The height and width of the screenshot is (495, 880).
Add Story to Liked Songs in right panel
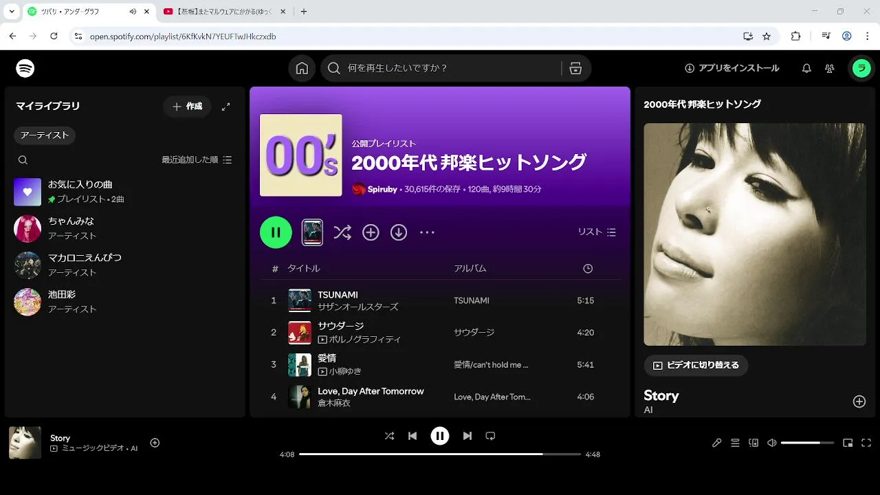pos(859,401)
